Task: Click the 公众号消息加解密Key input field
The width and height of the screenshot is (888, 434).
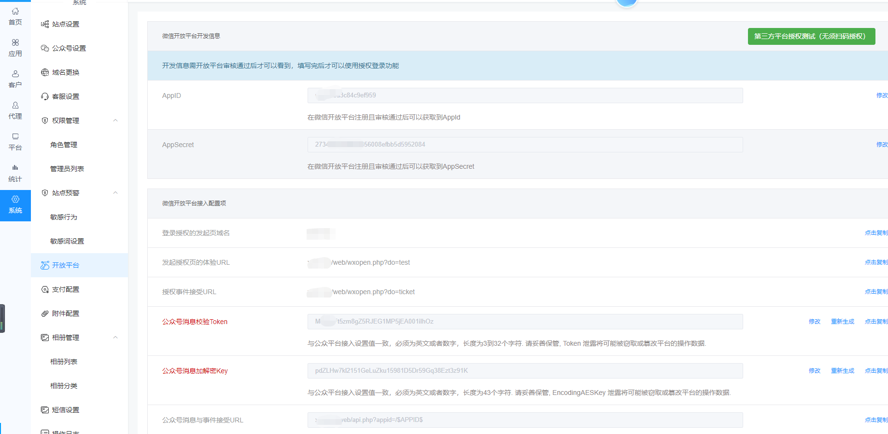Action: [x=525, y=371]
